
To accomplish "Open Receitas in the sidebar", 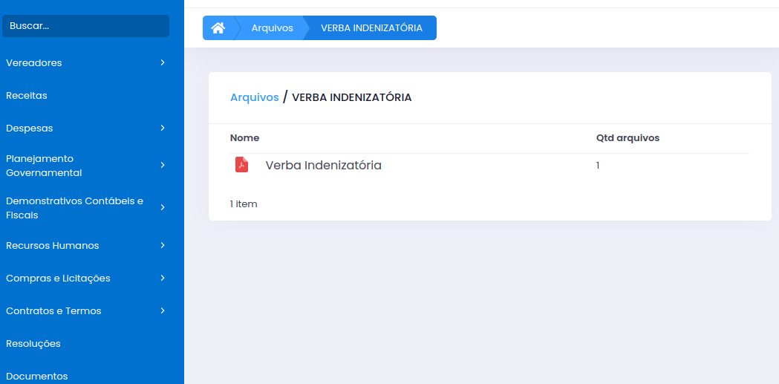I will 27,96.
